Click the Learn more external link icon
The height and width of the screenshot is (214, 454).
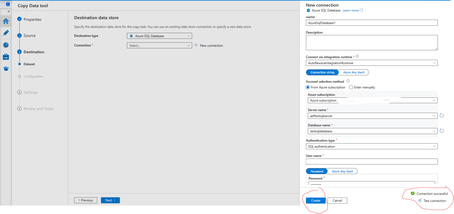click(361, 10)
